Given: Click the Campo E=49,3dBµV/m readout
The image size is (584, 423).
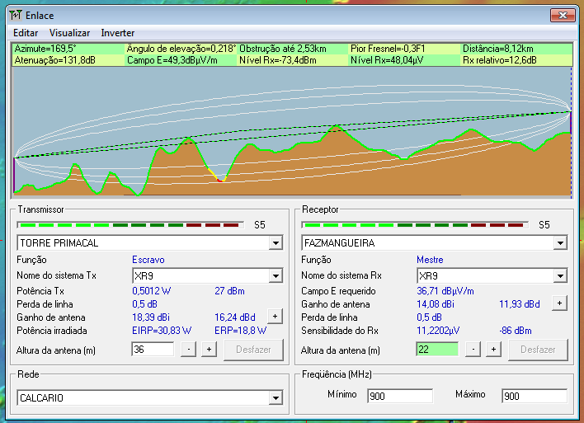Looking at the screenshot, I should coord(172,60).
